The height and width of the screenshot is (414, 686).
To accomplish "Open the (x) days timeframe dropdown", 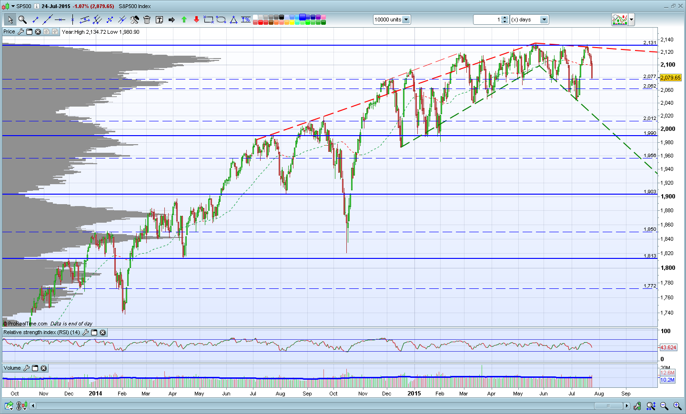I will tap(544, 20).
